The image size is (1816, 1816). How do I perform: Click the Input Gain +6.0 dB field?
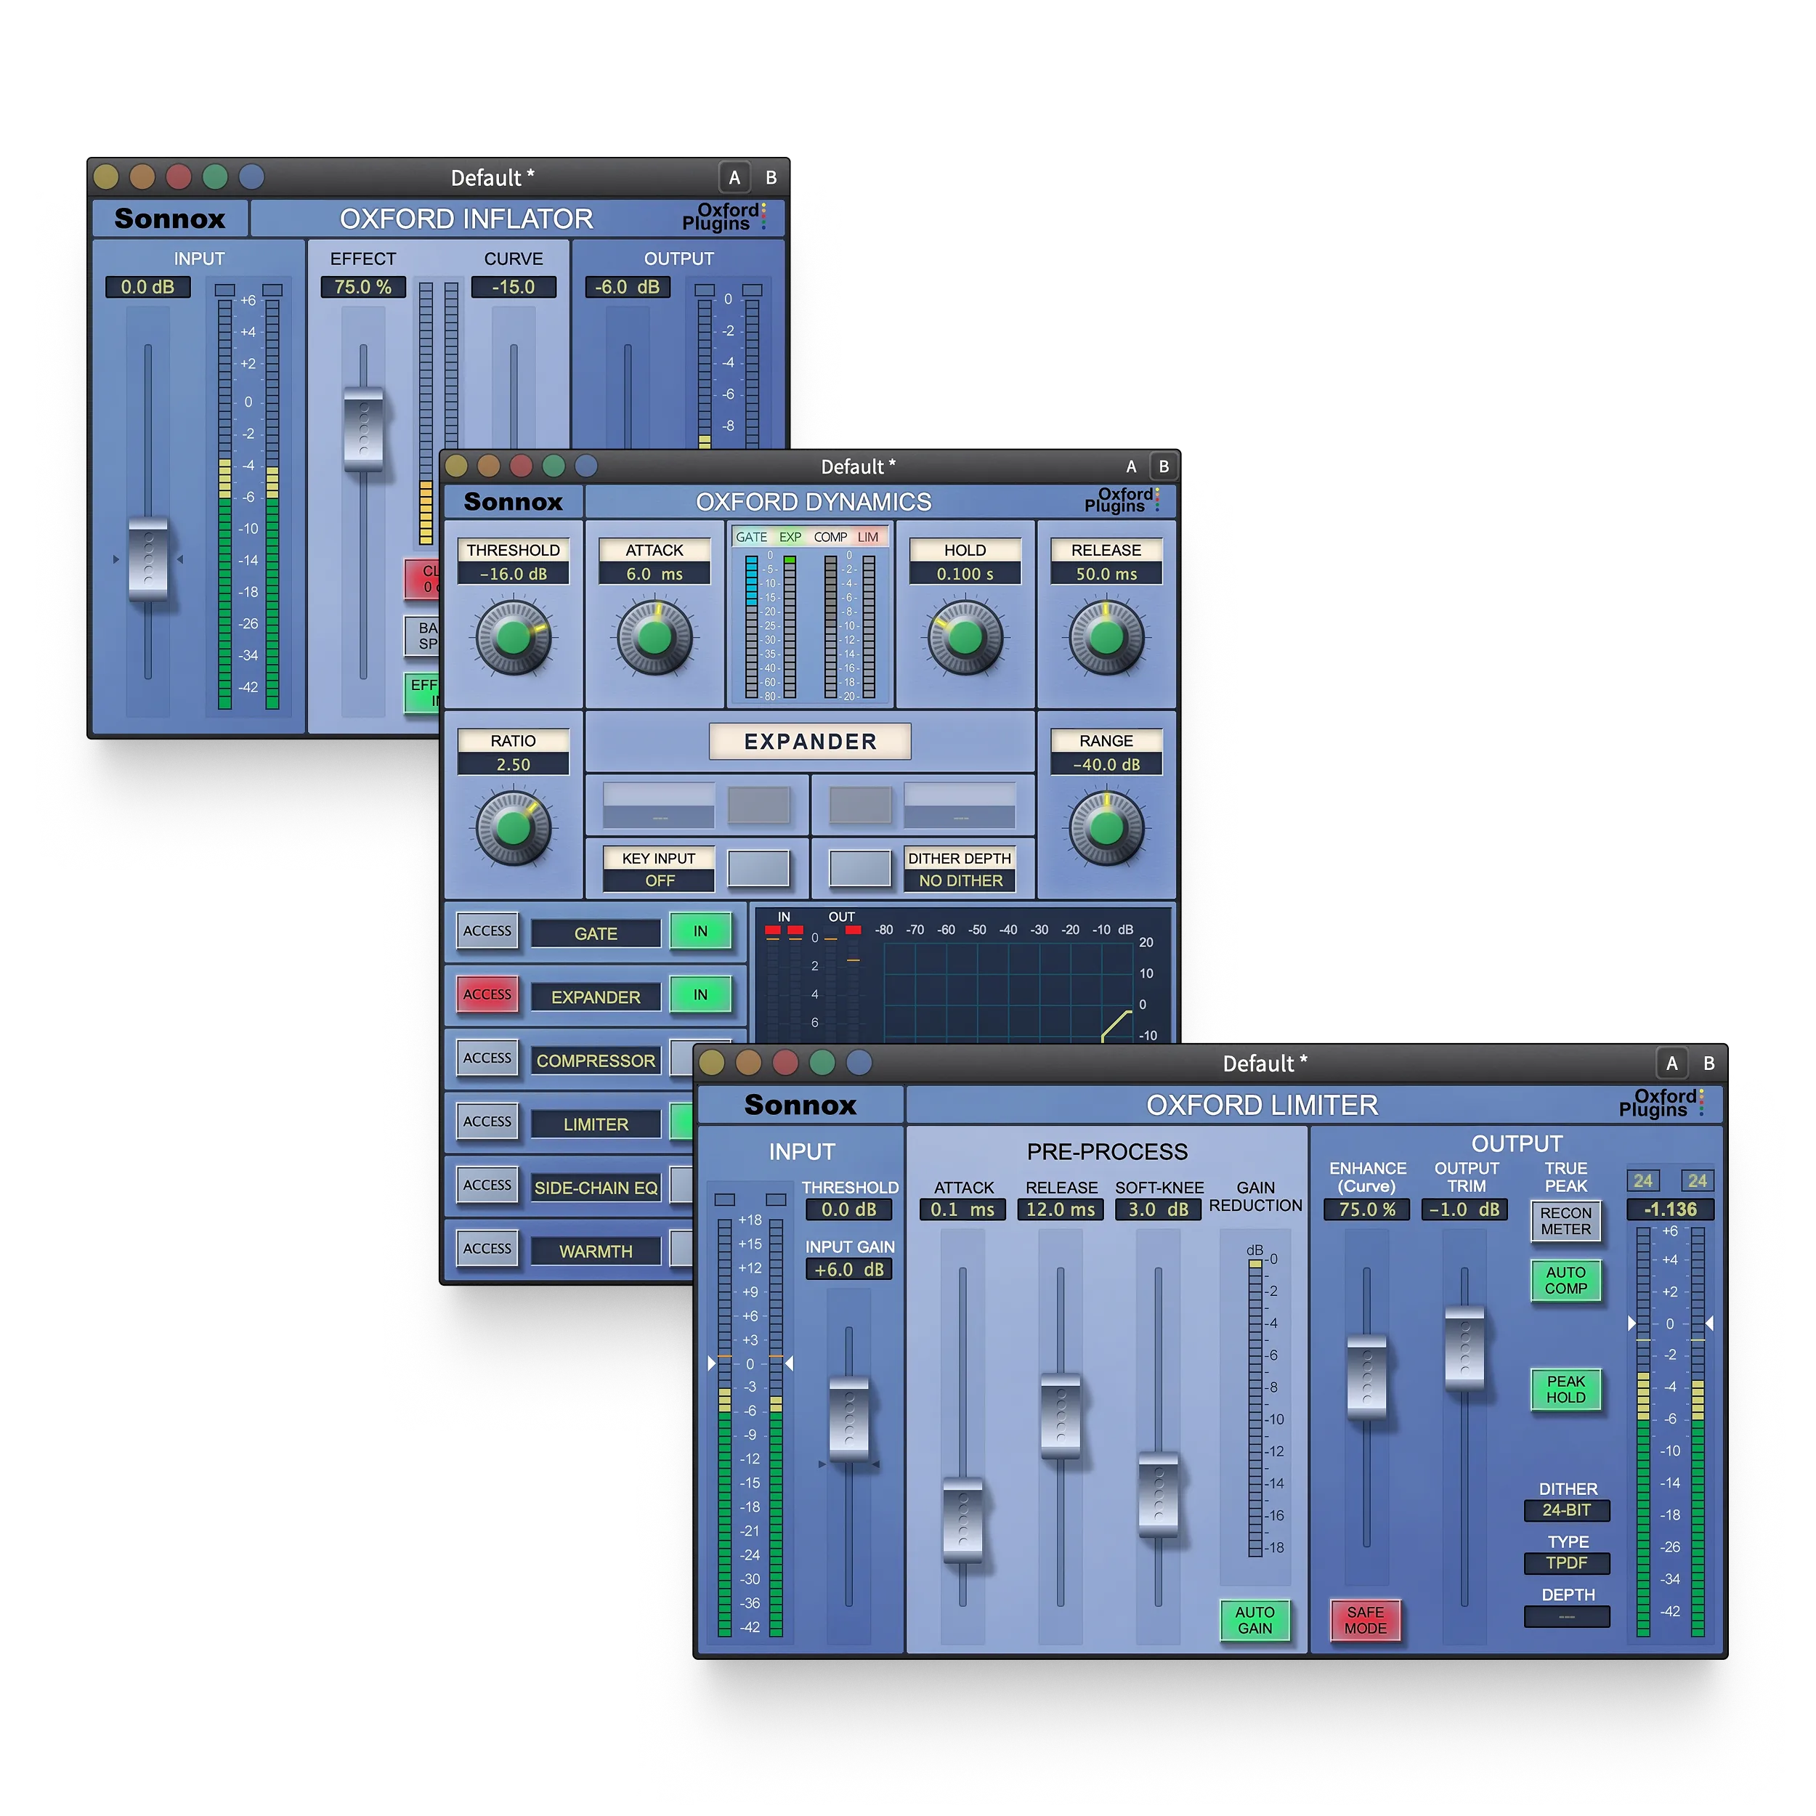[848, 1269]
